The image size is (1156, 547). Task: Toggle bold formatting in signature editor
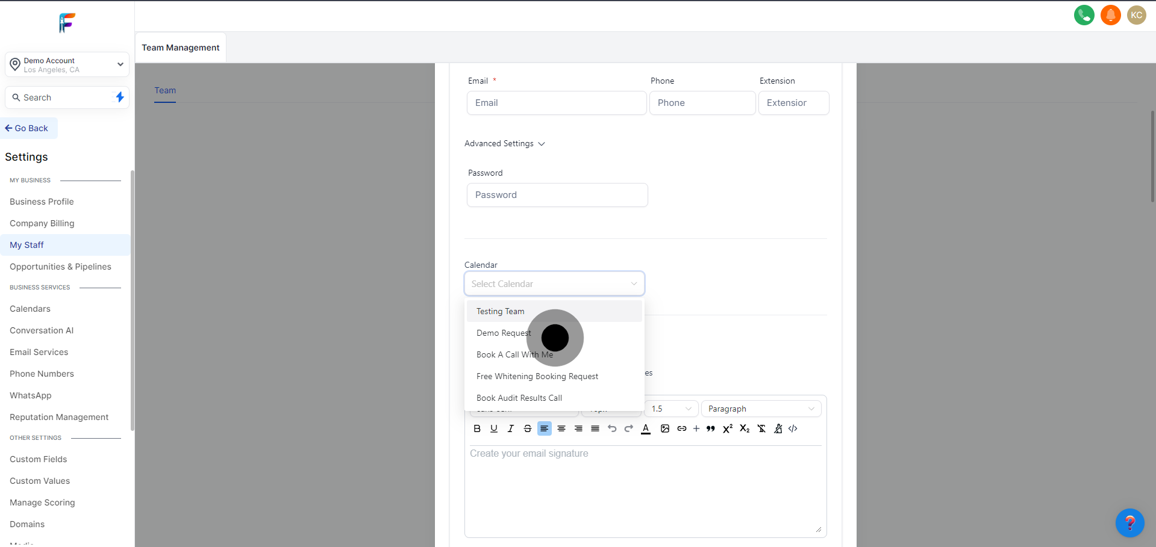[x=477, y=428]
